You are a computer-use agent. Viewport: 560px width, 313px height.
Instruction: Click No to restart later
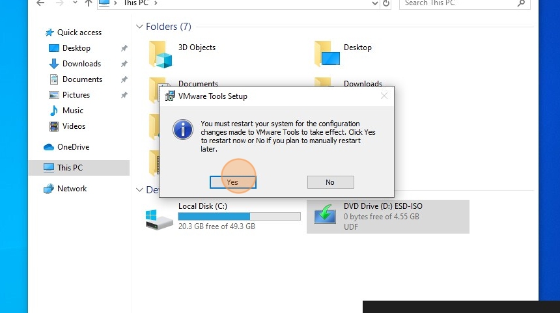click(x=330, y=182)
